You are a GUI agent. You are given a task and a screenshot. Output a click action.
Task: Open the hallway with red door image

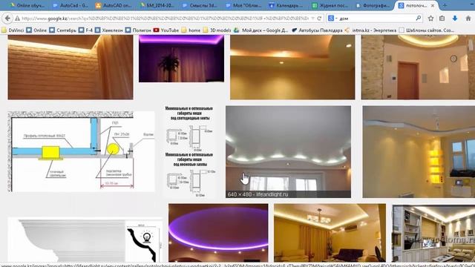[418, 67]
